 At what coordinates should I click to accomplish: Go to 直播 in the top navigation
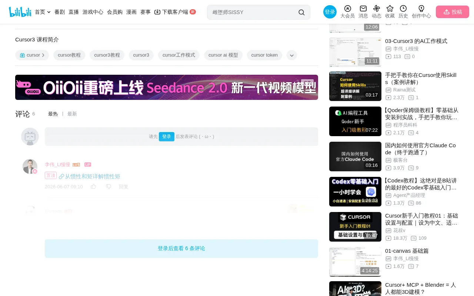(x=74, y=12)
